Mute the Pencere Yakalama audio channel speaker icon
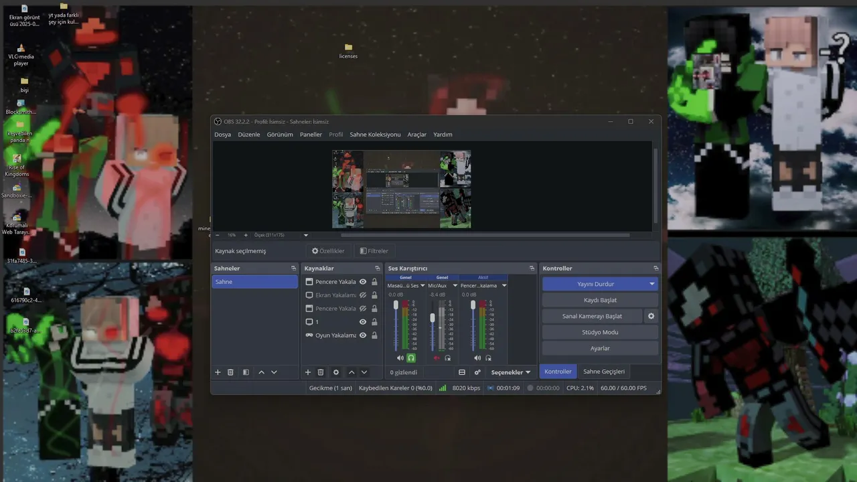Viewport: 857px width, 482px height. click(x=477, y=358)
